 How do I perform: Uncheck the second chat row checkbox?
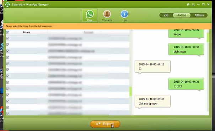8,44
